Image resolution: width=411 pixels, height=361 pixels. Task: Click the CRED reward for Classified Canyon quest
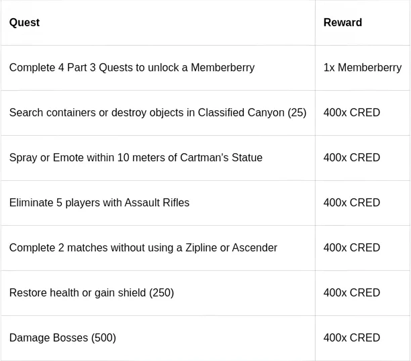click(x=351, y=113)
